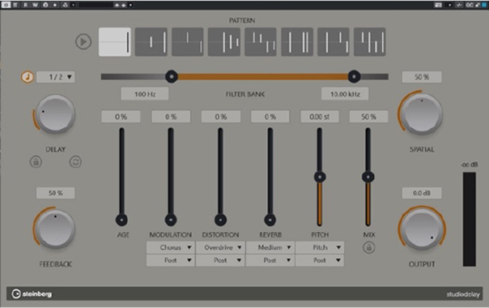Viewport: 489px width, 308px height.
Task: Click the filter bank high-cut handle
Action: (354, 76)
